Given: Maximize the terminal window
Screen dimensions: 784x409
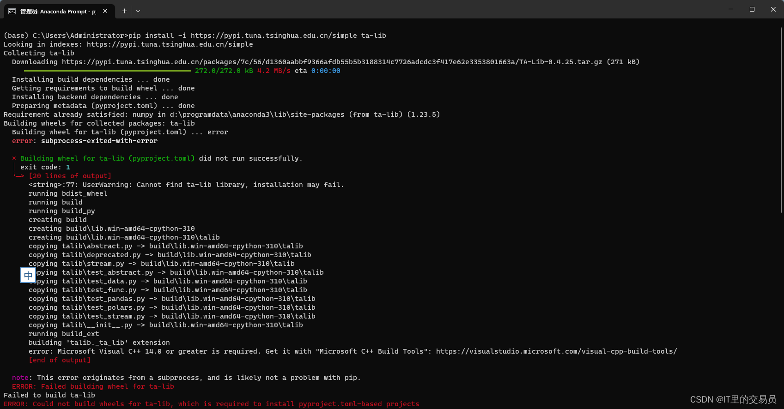Looking at the screenshot, I should tap(752, 9).
